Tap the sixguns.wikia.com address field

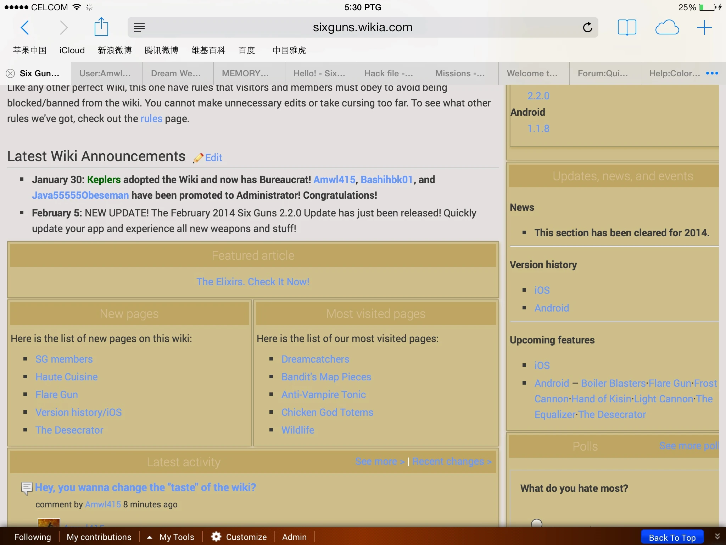362,27
